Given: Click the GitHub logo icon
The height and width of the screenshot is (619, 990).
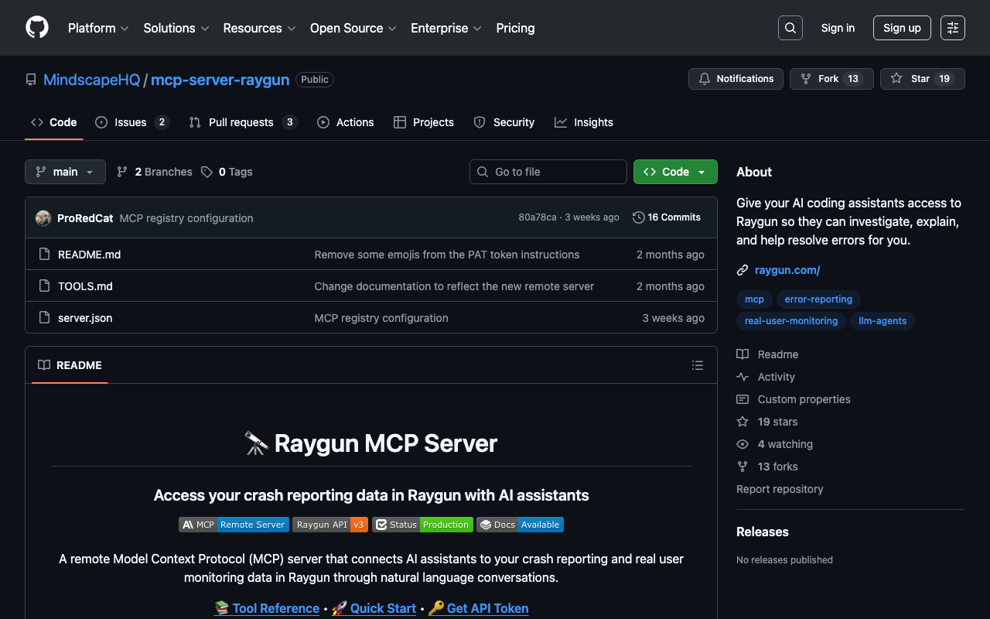Looking at the screenshot, I should (37, 28).
